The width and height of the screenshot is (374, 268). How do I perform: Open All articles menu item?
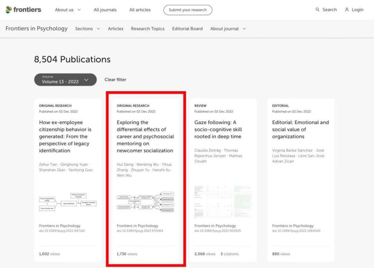pyautogui.click(x=140, y=10)
